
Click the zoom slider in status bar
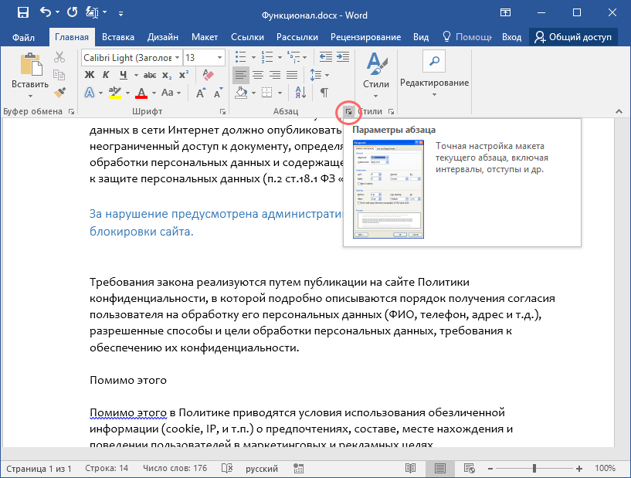click(534, 469)
